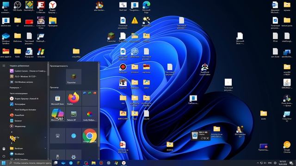Click the Bandicam record icon in taskbar
The image size is (296, 166).
pyautogui.click(x=101, y=163)
